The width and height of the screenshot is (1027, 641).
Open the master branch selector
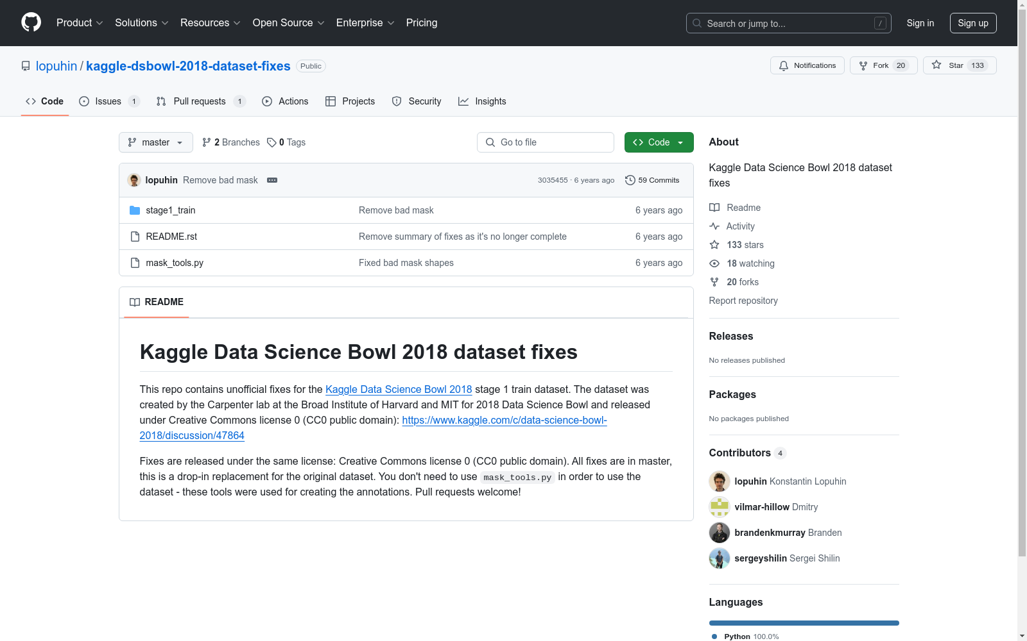155,142
